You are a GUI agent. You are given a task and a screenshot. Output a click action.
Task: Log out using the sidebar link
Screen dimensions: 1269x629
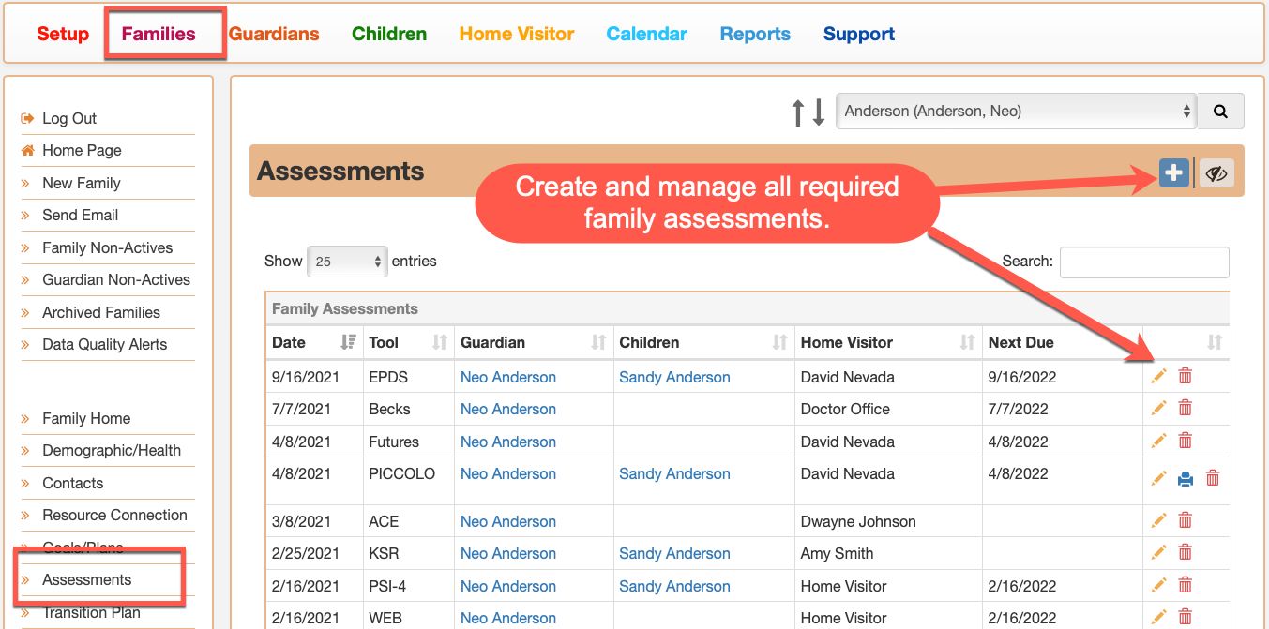point(69,118)
